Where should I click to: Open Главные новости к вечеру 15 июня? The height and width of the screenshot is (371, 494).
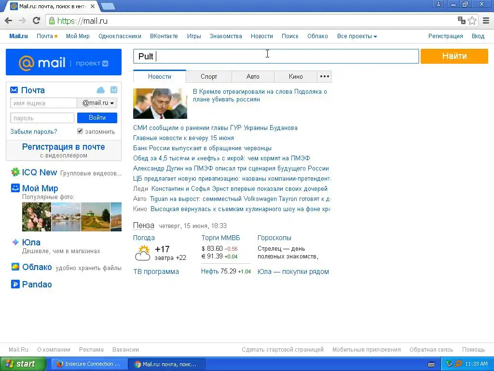coord(183,138)
